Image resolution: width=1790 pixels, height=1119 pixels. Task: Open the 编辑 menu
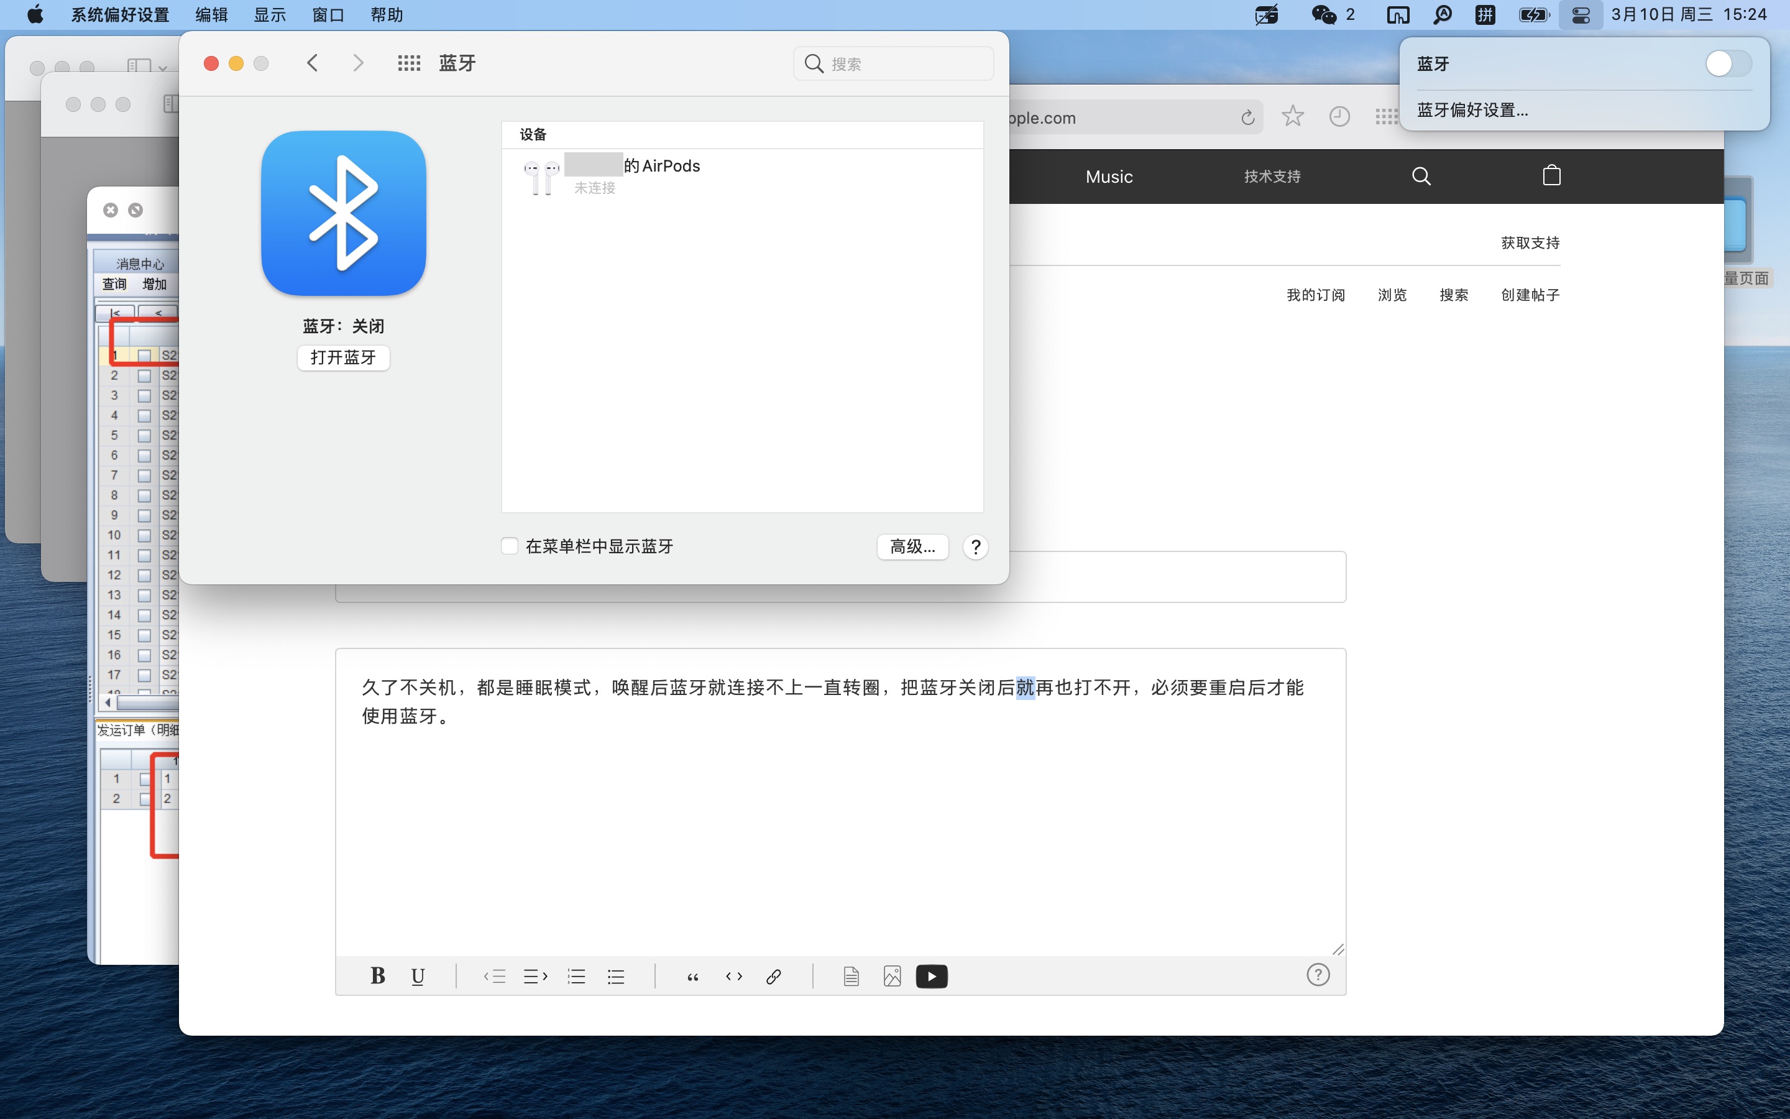[x=211, y=15]
